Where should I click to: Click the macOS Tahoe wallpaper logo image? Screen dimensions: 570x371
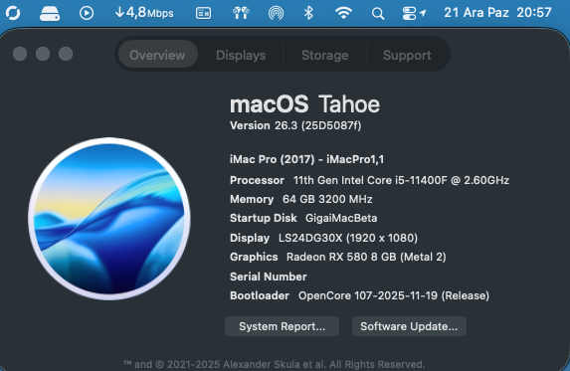click(x=109, y=219)
